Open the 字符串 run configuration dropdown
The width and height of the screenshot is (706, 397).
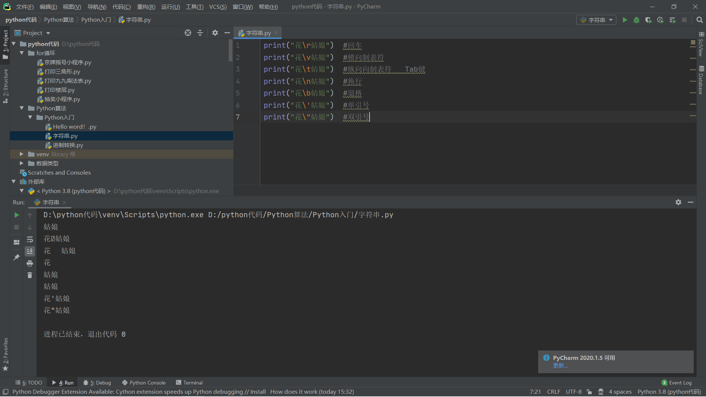pos(596,20)
